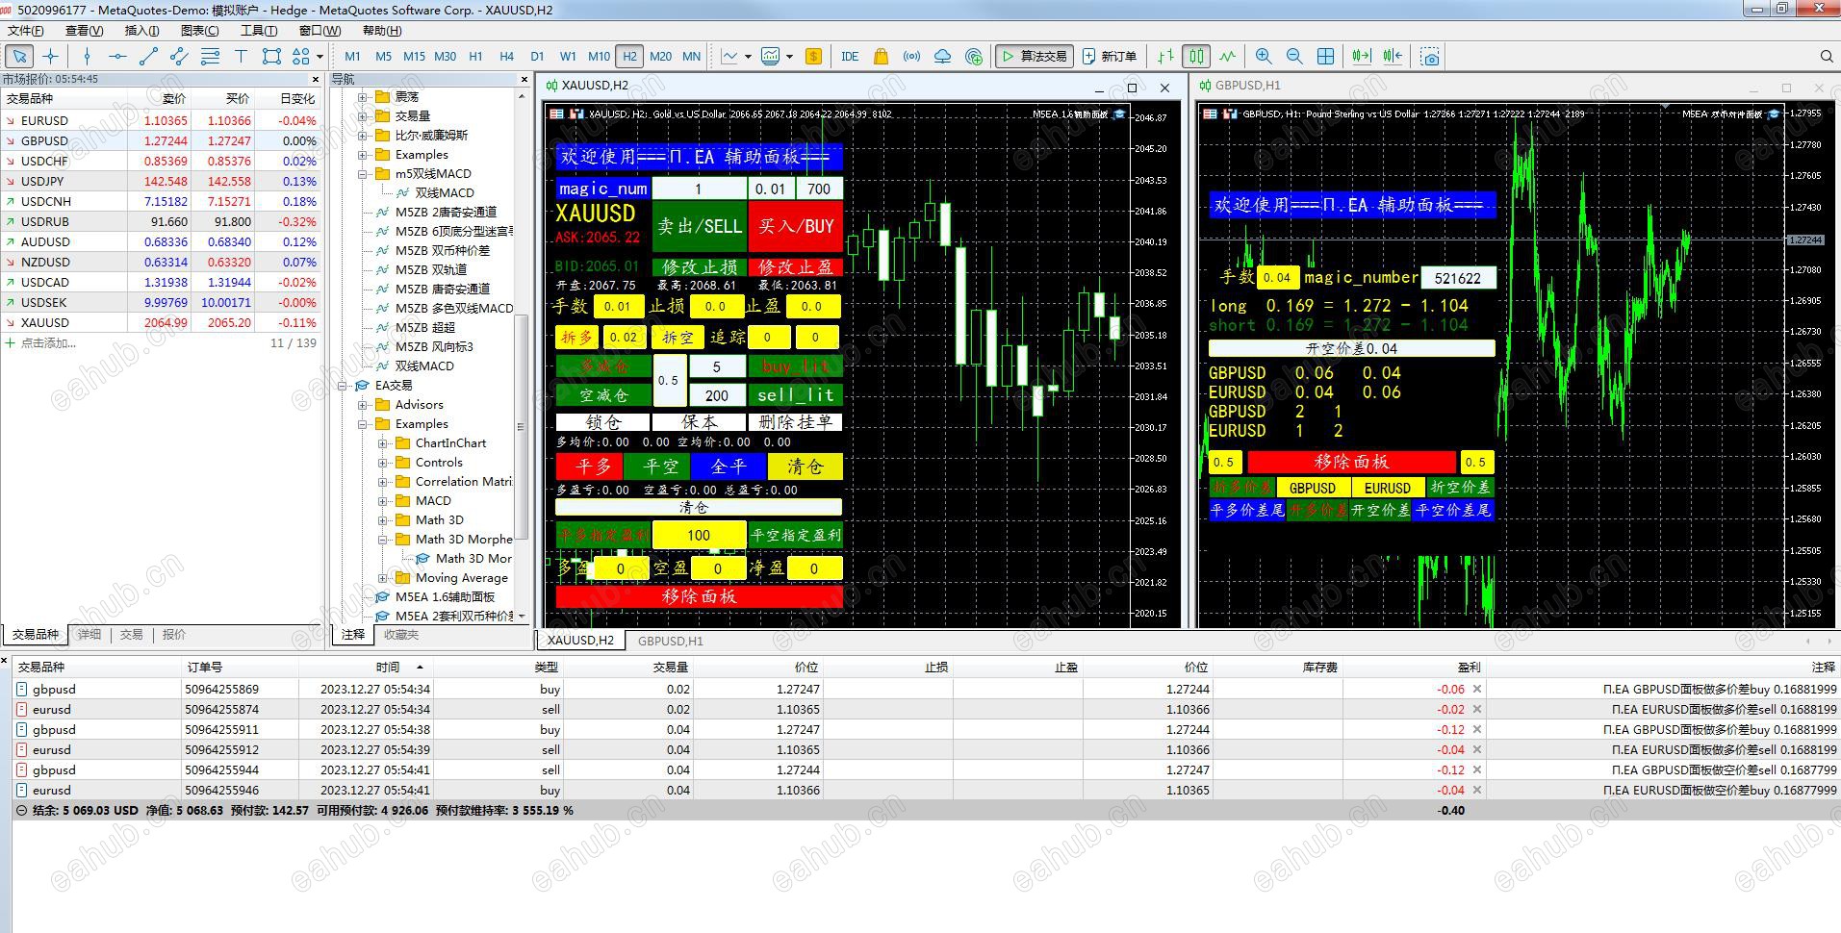The image size is (1841, 933).
Task: Switch chart to line chart mode
Action: coord(1227,57)
